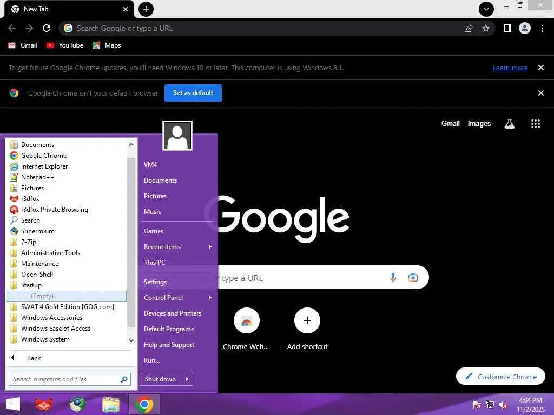Open Maps bookmark
This screenshot has height=415, width=554.
coord(107,45)
